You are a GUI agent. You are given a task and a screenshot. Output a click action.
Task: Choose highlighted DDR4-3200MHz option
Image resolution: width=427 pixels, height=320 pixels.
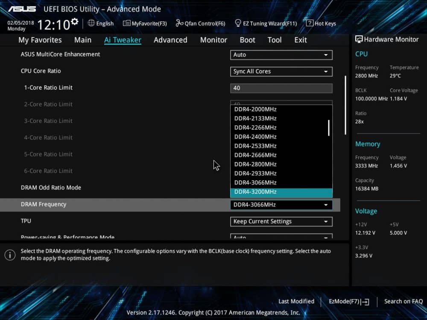pyautogui.click(x=281, y=192)
